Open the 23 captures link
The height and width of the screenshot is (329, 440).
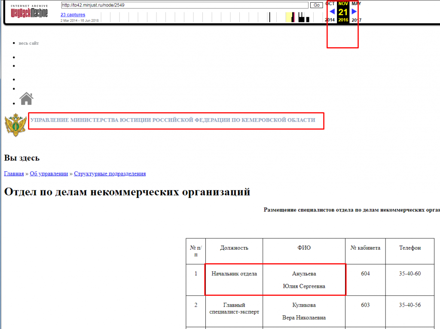point(73,14)
